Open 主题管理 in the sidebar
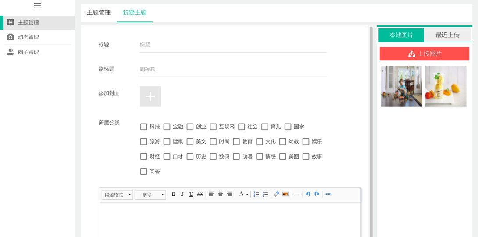The width and height of the screenshot is (478, 237). (37, 22)
